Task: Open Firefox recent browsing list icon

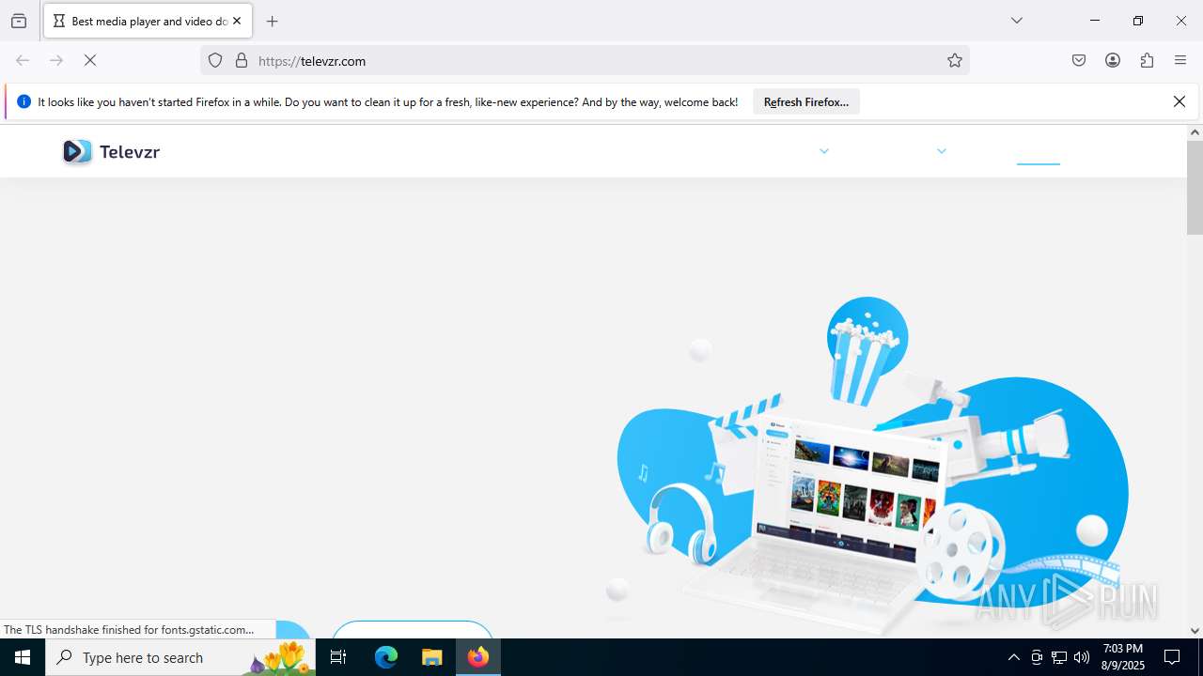Action: [x=19, y=21]
